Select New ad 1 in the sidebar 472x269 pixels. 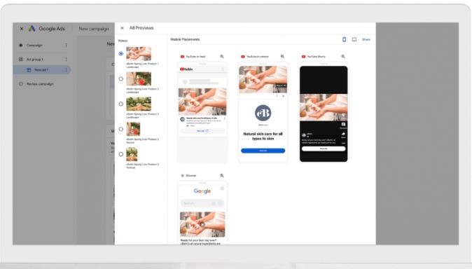pyautogui.click(x=41, y=70)
